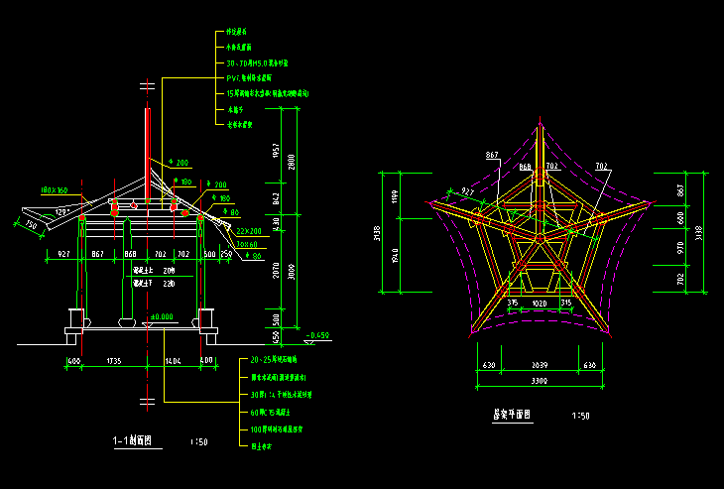Select the 129° angle annotation

click(63, 212)
